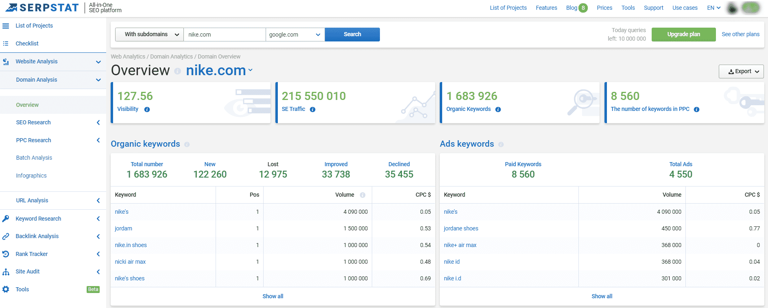Click the Lost keywords count 12 975
This screenshot has width=768, height=308.
coord(273,174)
